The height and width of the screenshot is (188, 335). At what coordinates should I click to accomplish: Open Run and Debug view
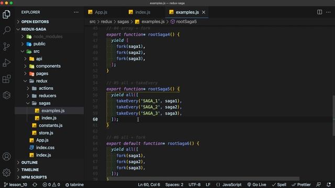[x=6, y=63]
